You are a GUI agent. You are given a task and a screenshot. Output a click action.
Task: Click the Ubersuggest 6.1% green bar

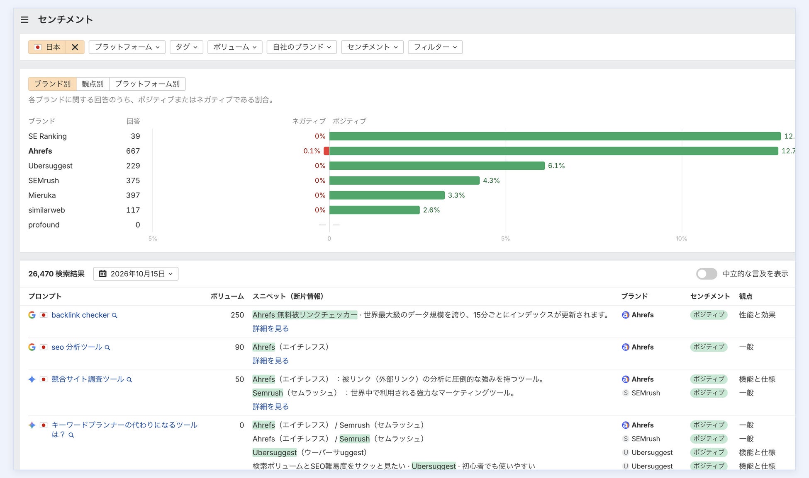(x=437, y=166)
